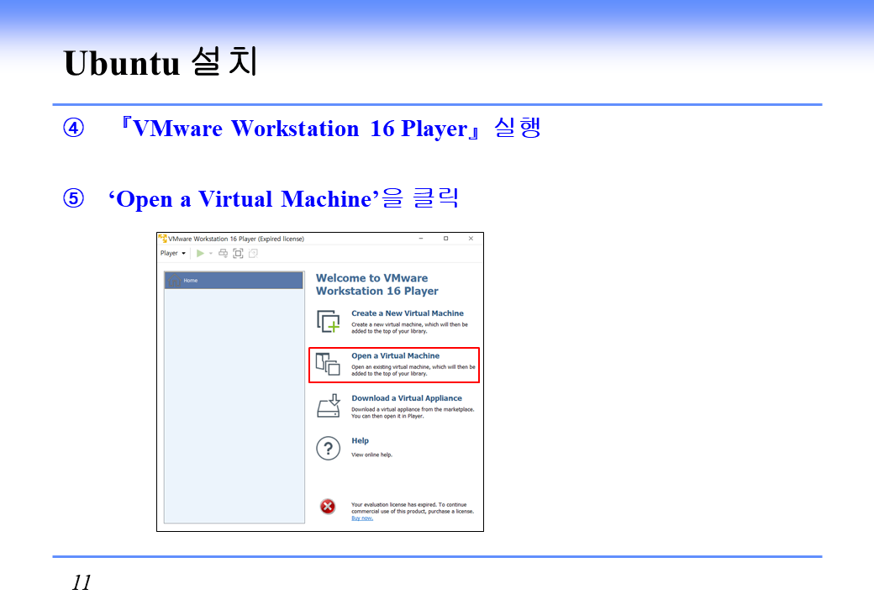Close the VMware Player window
The height and width of the screenshot is (605, 874).
pos(471,239)
